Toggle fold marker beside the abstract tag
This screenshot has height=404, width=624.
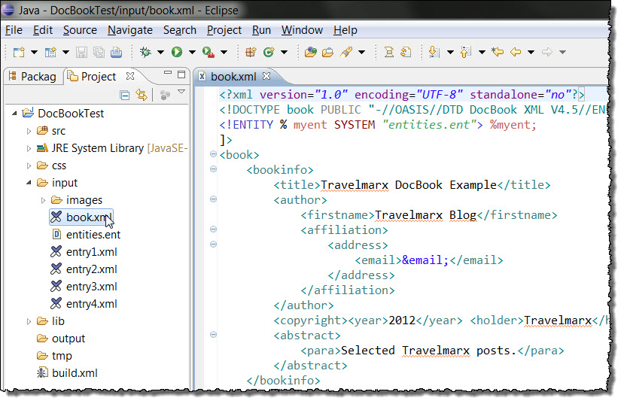tap(213, 335)
